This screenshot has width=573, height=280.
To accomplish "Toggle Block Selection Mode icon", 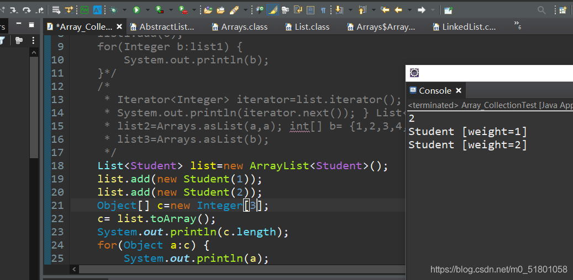I will click(310, 10).
